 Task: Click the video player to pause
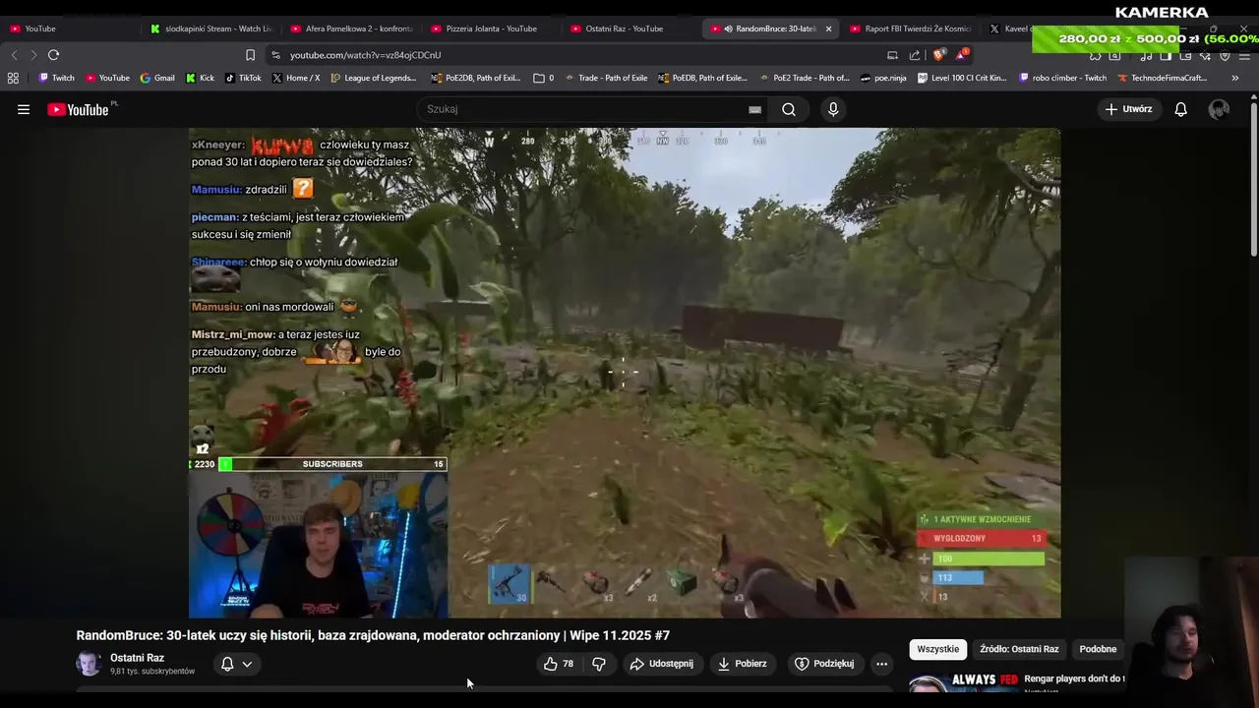pos(625,373)
